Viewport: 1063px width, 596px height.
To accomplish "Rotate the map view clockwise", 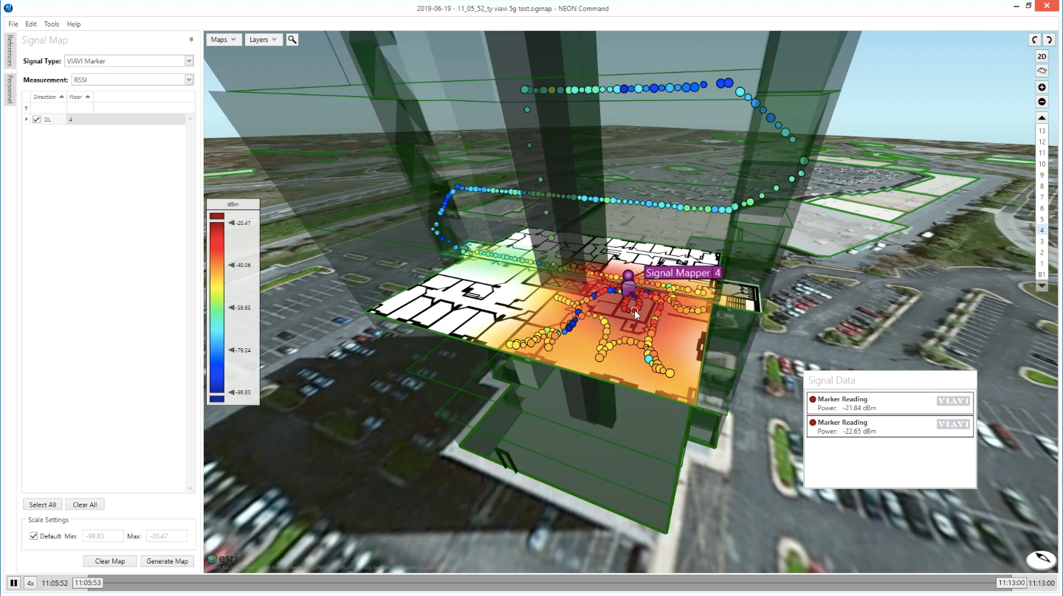I will click(1048, 40).
